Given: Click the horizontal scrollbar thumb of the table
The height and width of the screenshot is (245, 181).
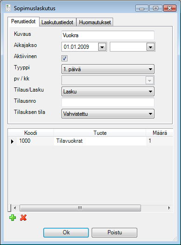Looking at the screenshot, I should tap(80, 208).
